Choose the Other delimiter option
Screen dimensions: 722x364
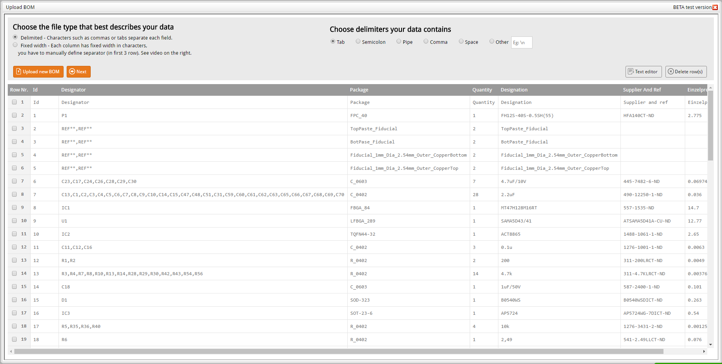(492, 41)
